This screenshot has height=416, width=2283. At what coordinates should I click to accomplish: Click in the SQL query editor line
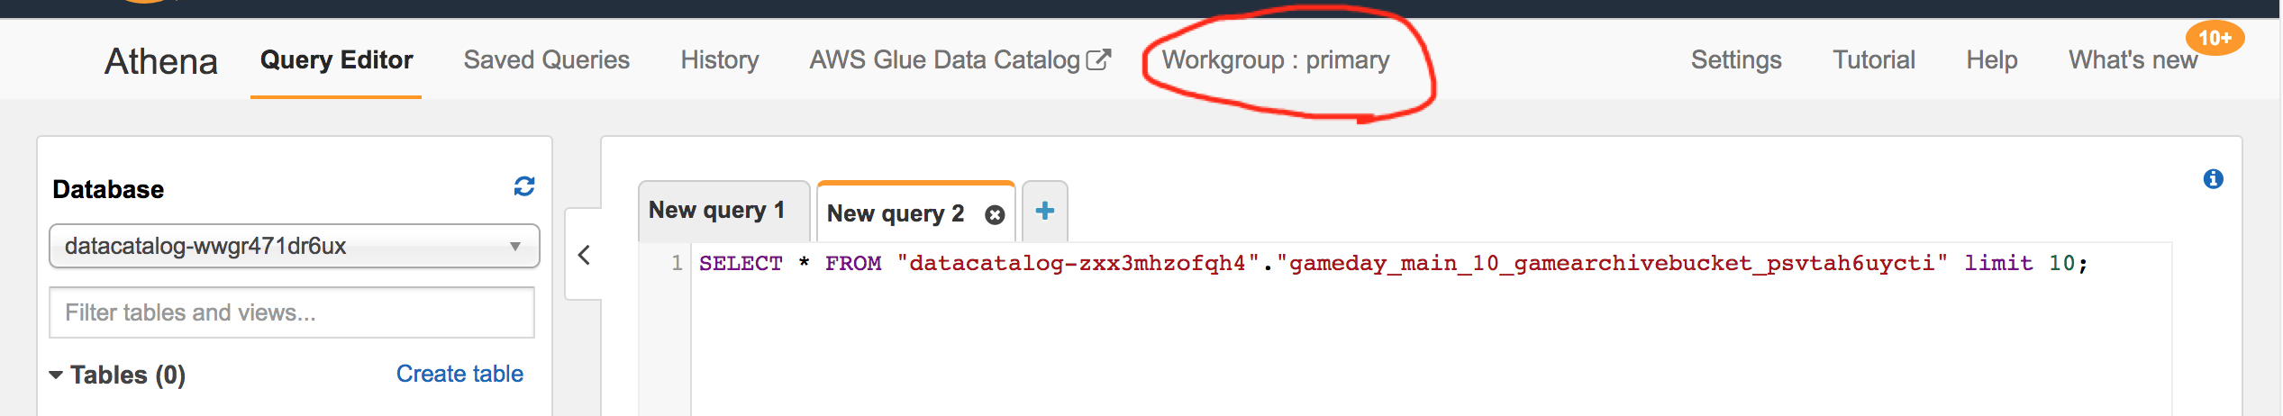(1433, 263)
